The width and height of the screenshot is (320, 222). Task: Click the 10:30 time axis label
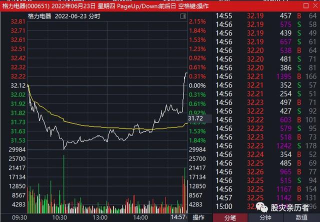point(59,217)
